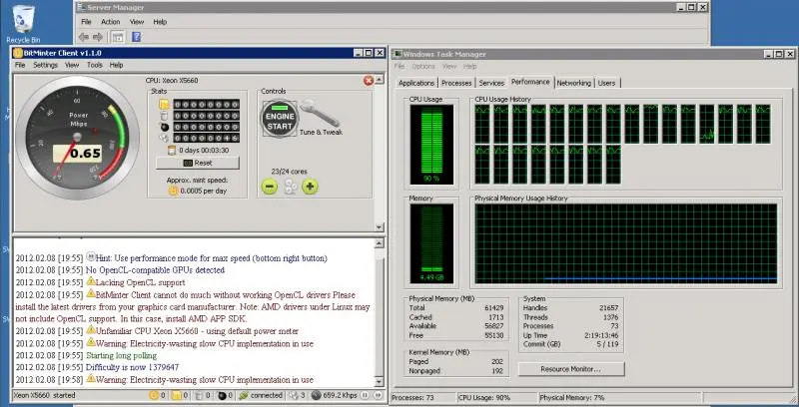The height and width of the screenshot is (407, 799).
Task: Open BitMinter Tools menu
Action: click(x=94, y=65)
